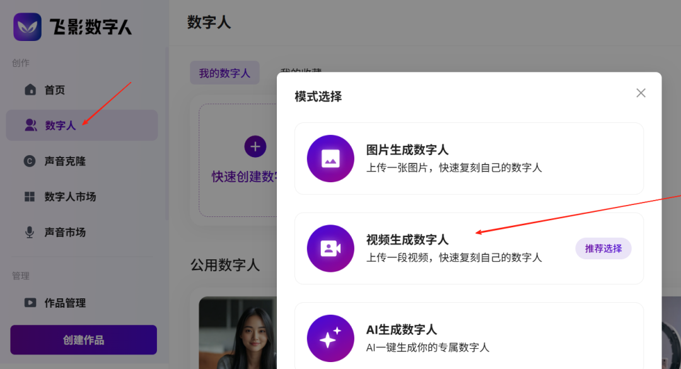Viewport: 681px width, 369px height.
Task: Go to 声音克隆 in the sidebar
Action: [81, 161]
